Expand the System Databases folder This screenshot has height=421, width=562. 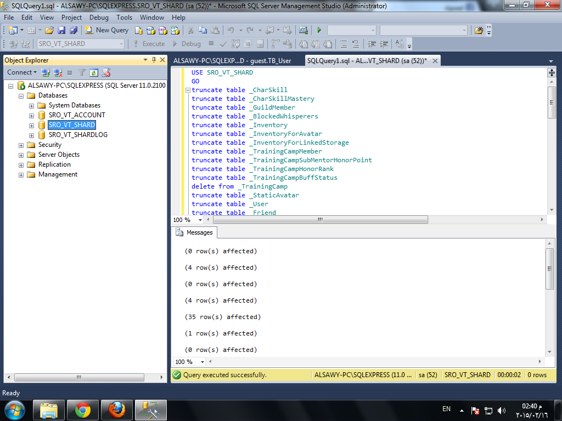[31, 106]
